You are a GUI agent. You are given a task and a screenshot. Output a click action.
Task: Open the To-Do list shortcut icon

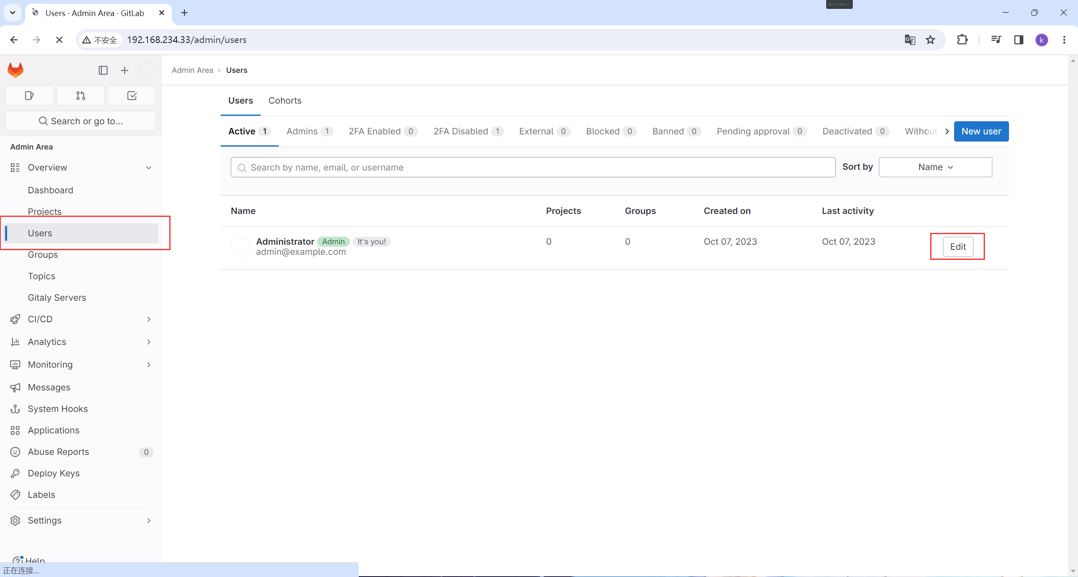[132, 96]
